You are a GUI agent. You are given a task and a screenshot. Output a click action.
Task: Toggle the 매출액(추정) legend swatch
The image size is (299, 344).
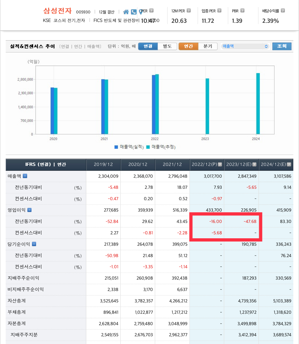point(148,147)
